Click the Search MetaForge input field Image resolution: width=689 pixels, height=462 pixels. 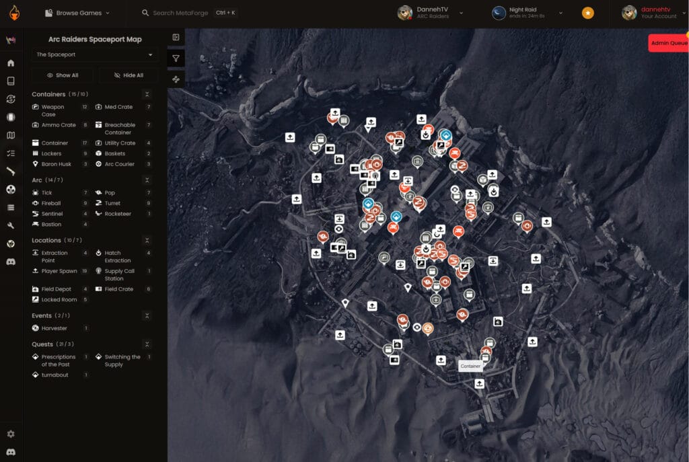[x=182, y=12]
